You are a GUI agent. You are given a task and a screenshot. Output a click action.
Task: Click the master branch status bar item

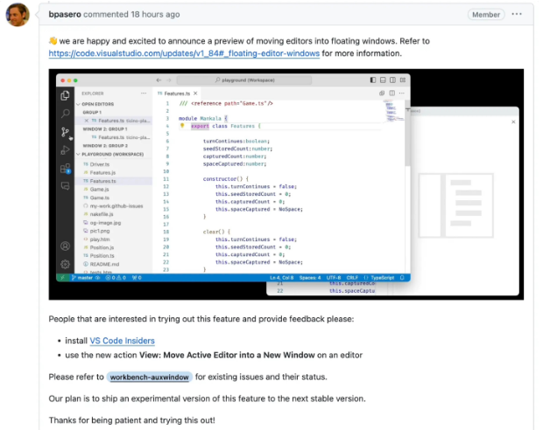(x=82, y=278)
